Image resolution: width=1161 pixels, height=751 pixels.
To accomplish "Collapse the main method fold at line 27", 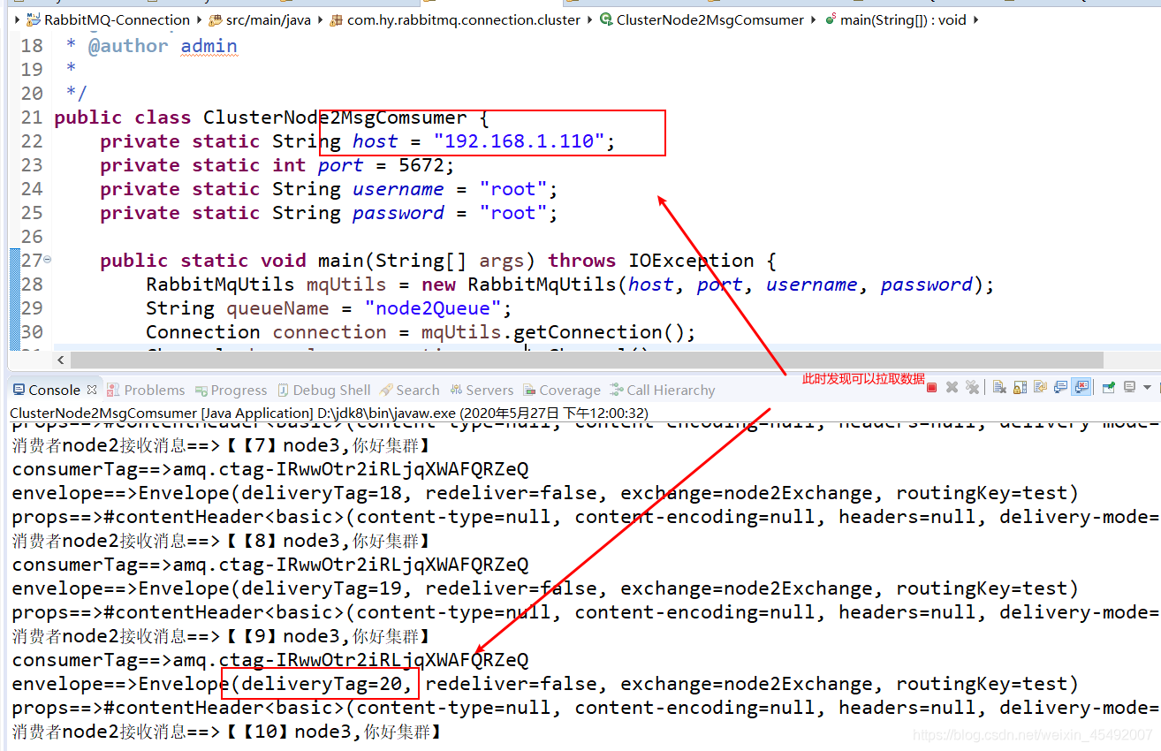I will click(x=47, y=260).
